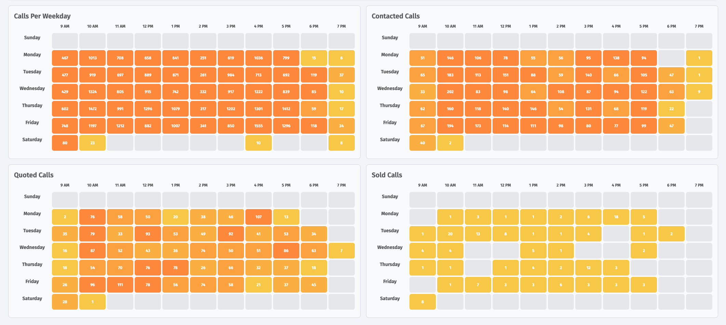Screen dimensions: 726x325
Task: Select Monday 4 PM cell in Sold Calls
Action: point(616,217)
